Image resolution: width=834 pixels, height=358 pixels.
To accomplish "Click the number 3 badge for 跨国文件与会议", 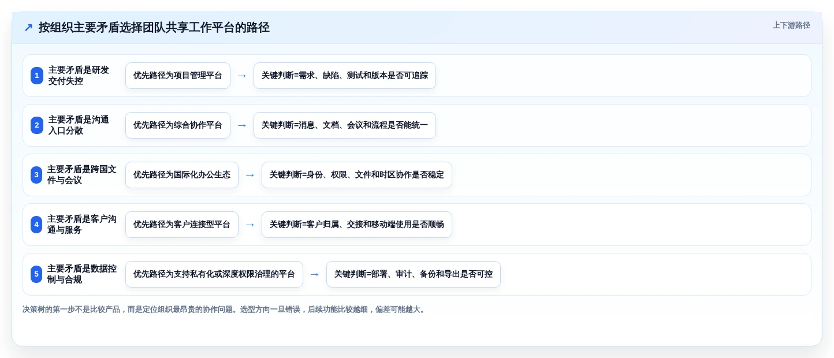I will (x=36, y=175).
